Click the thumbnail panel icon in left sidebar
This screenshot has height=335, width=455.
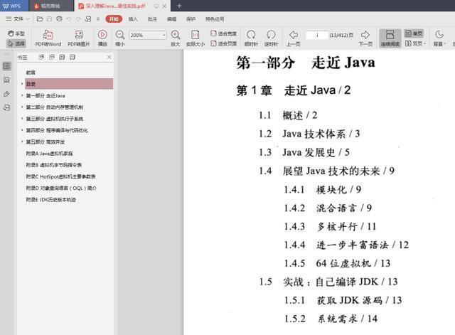[6, 80]
